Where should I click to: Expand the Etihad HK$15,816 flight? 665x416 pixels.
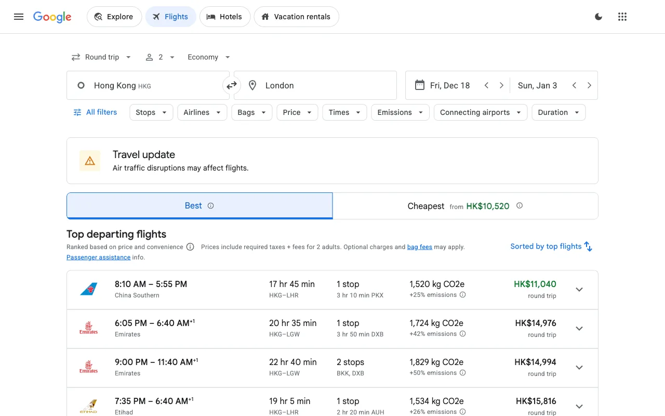(579, 407)
